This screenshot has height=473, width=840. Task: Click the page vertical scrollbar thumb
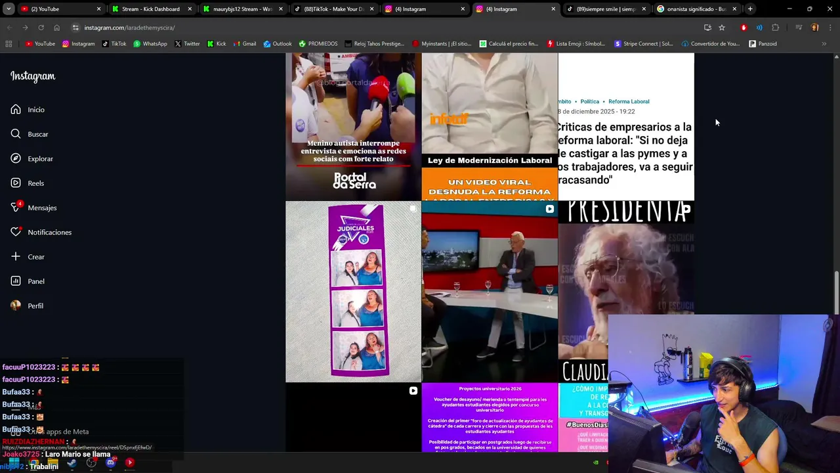click(x=836, y=293)
